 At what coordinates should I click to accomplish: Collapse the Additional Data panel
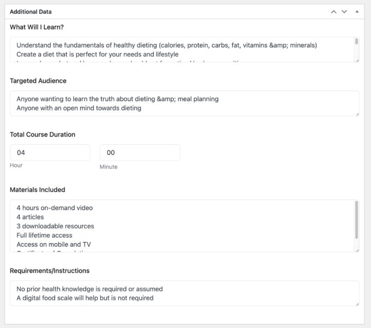tap(357, 11)
